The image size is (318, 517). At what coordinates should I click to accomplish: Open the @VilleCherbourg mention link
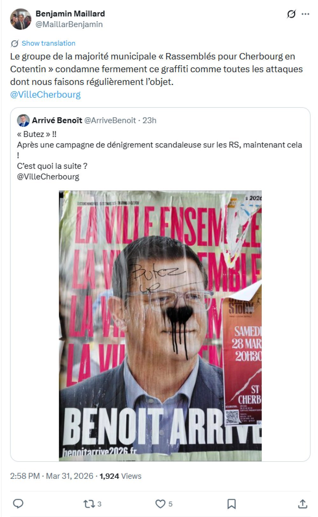click(x=45, y=94)
